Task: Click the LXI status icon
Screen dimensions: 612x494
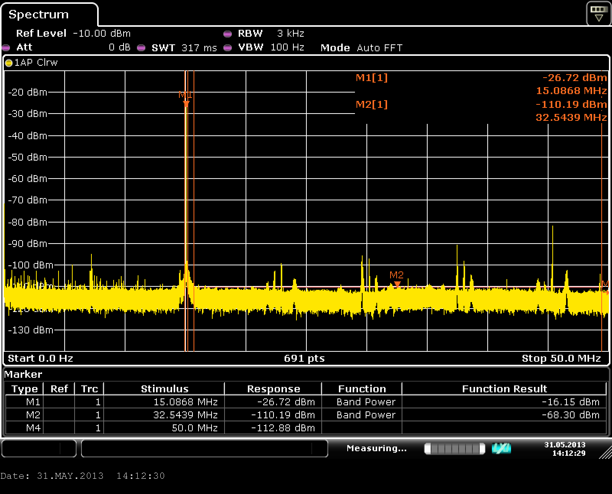Action: (x=501, y=448)
